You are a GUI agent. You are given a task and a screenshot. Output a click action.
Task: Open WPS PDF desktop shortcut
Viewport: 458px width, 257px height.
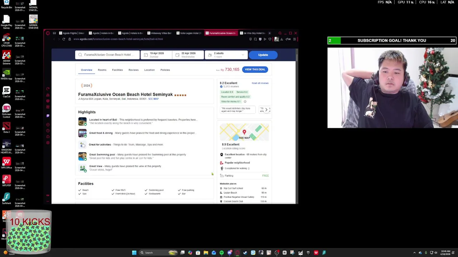coord(6,181)
